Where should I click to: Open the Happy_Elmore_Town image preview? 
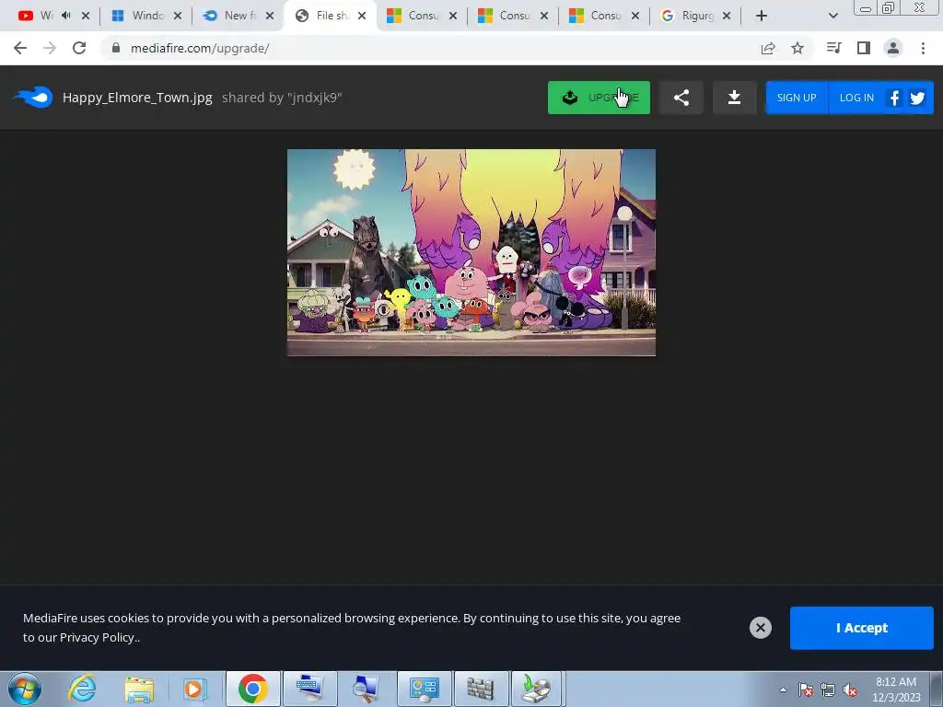[471, 252]
